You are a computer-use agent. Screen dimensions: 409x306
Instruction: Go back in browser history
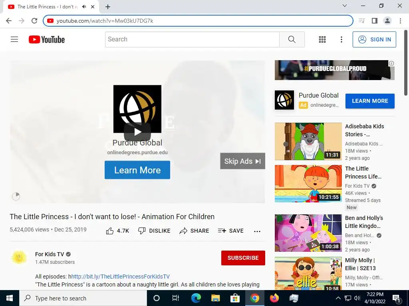pyautogui.click(x=9, y=21)
